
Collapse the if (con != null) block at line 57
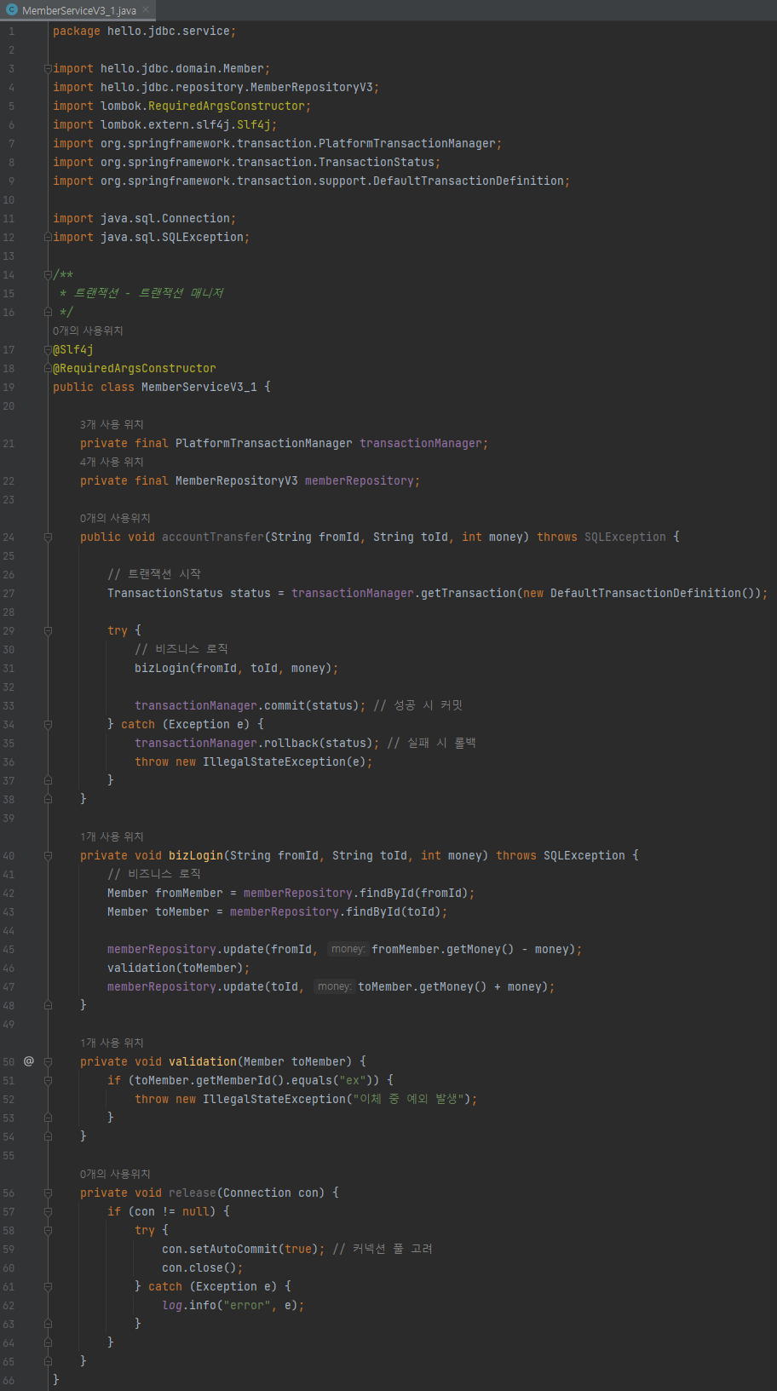(x=48, y=1212)
